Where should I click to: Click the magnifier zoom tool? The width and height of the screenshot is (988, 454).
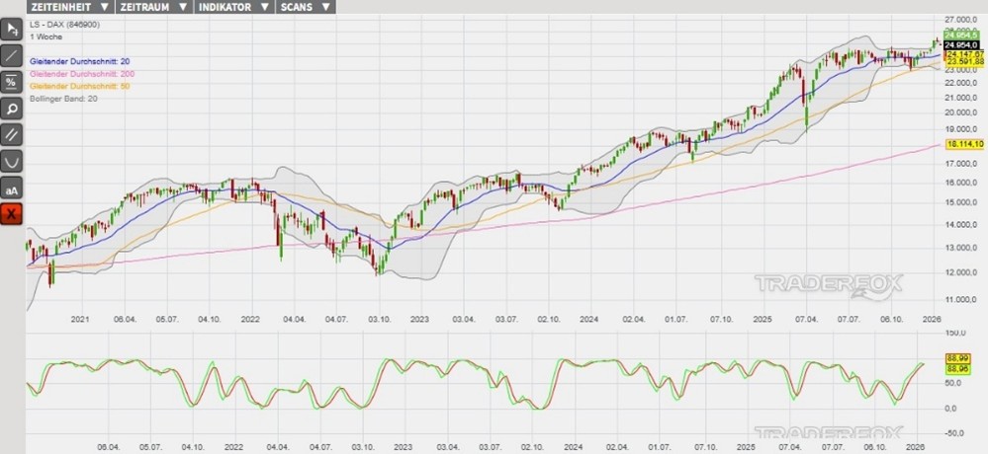12,109
